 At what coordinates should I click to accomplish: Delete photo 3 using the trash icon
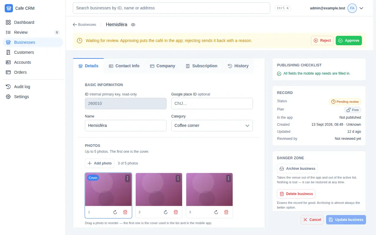(x=226, y=212)
